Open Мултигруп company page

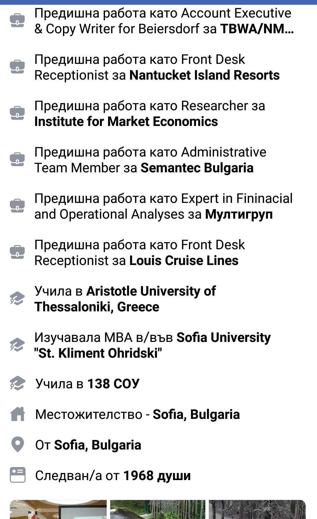(239, 214)
